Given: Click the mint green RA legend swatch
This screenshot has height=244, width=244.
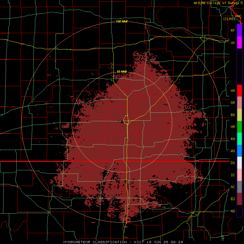Looking at the screenshot, I should [x=239, y=139].
